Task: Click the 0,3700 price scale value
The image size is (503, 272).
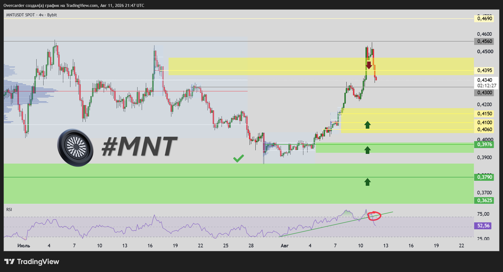Action: point(484,193)
